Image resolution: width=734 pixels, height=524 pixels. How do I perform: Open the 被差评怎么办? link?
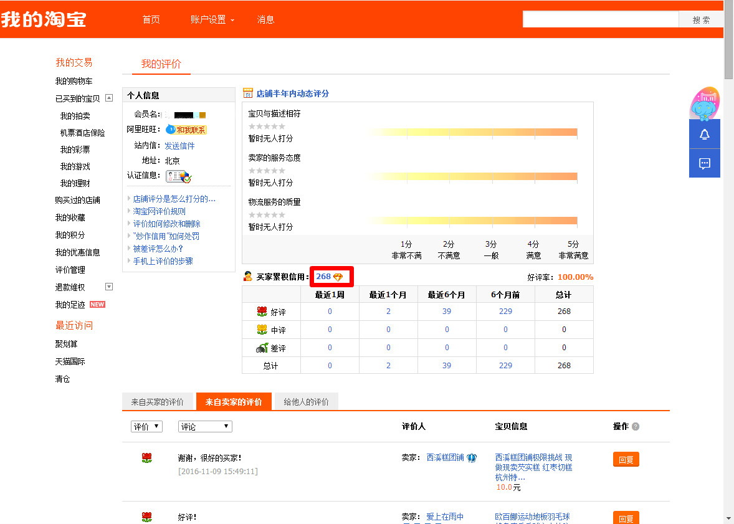[x=158, y=249]
